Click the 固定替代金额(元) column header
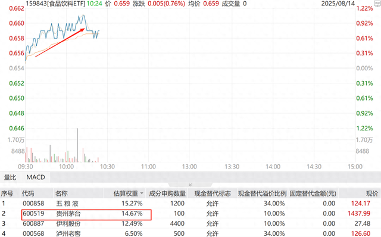The height and width of the screenshot is (237, 381). [313, 194]
